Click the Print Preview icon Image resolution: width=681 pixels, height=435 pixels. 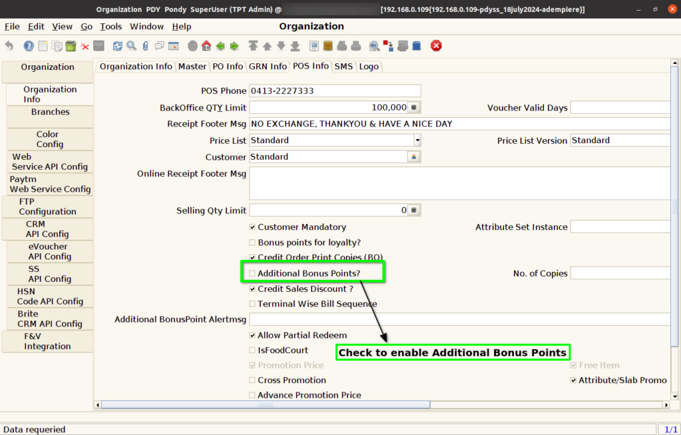point(342,46)
